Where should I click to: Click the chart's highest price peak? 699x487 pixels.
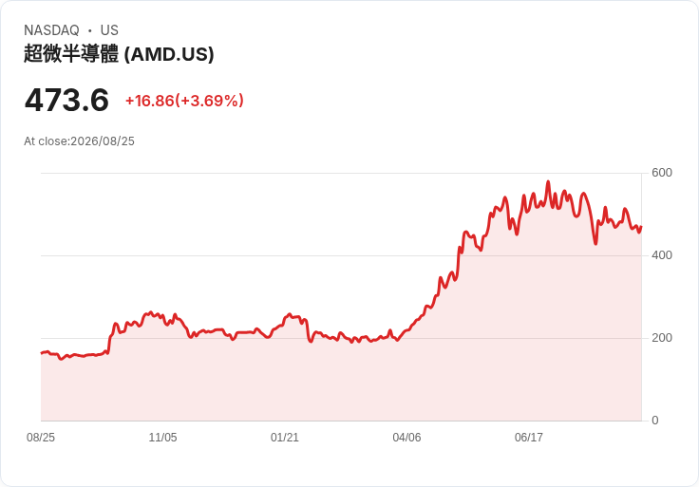(548, 181)
